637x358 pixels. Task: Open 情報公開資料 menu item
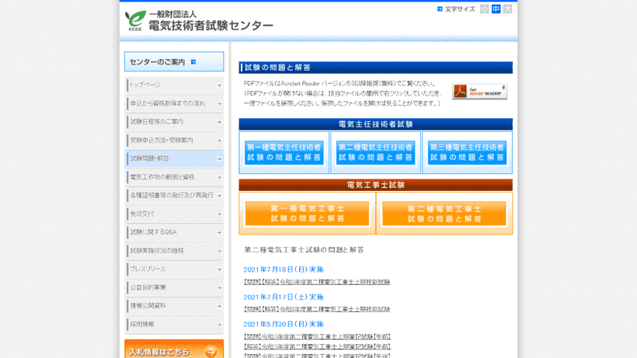(174, 306)
